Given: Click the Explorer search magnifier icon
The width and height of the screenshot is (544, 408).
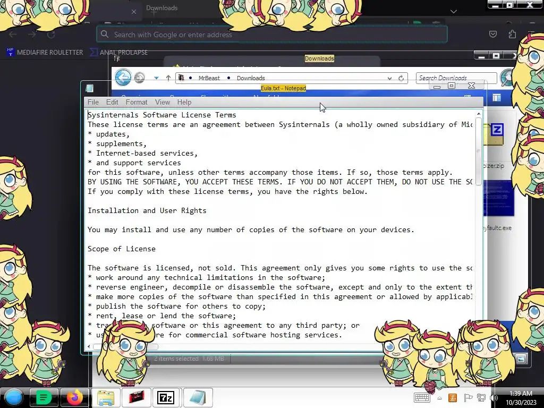Looking at the screenshot, I should click(x=507, y=78).
